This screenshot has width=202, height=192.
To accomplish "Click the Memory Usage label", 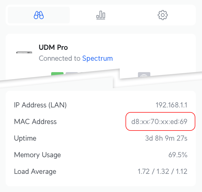I will point(37,155).
